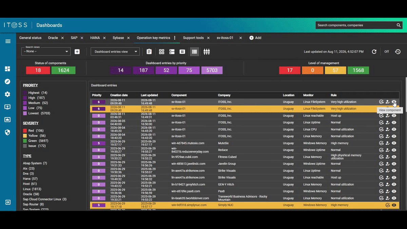Toggle the auto-refresh Off setting
The image size is (407, 229).
[386, 51]
